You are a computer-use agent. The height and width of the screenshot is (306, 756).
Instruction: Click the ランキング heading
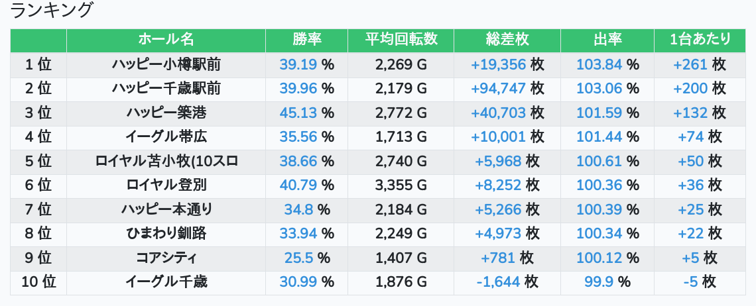(x=52, y=11)
